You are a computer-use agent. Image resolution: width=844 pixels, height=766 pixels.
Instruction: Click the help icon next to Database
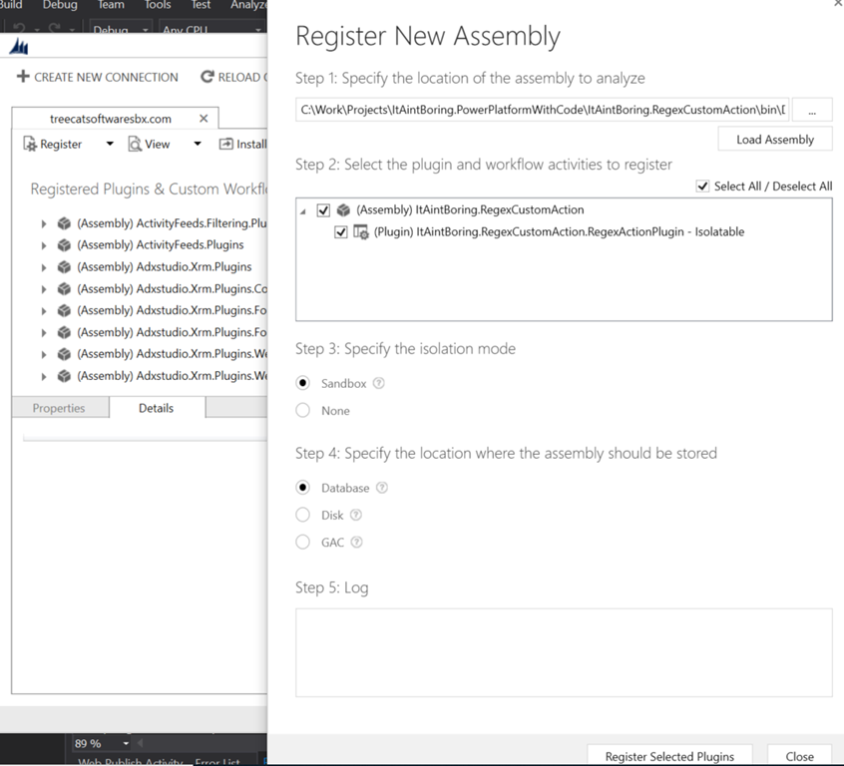click(382, 488)
